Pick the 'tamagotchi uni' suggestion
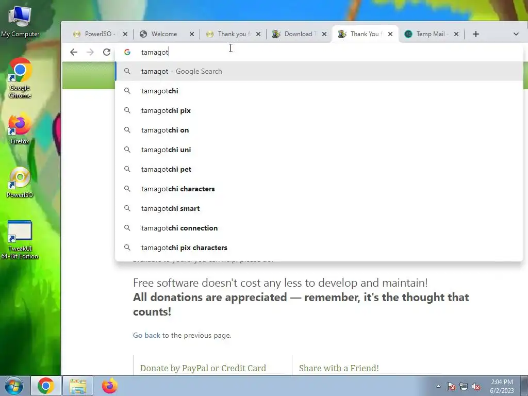This screenshot has height=396, width=528. [x=319, y=150]
